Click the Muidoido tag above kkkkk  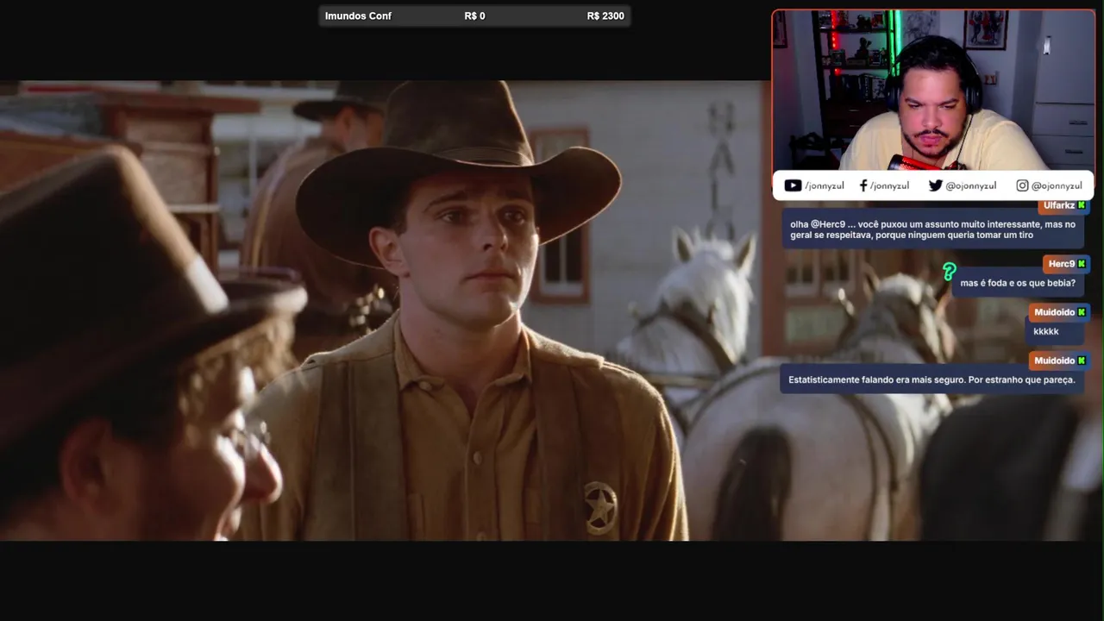1059,312
